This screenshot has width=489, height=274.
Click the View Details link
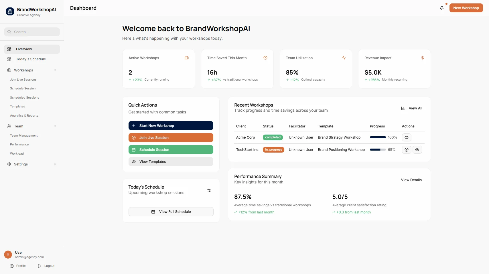(411, 180)
